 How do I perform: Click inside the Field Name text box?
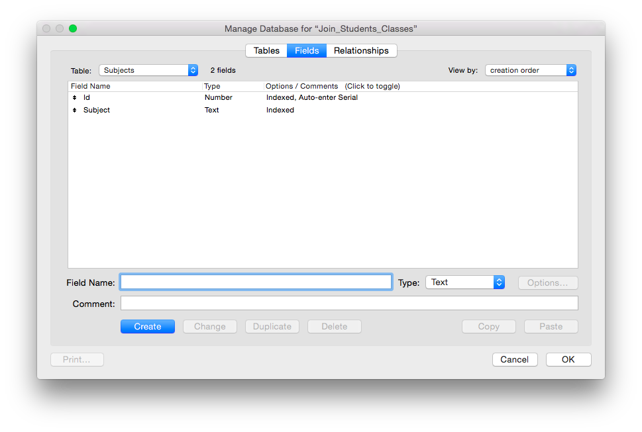256,282
